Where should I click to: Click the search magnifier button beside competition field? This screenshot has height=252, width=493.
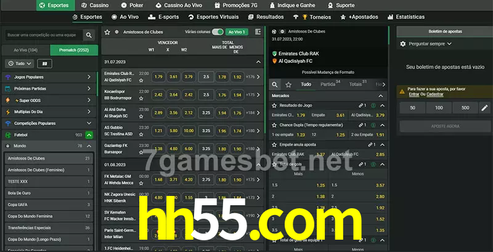pyautogui.click(x=89, y=35)
